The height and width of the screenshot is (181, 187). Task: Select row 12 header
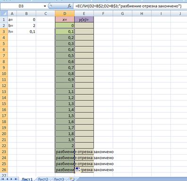4,86
